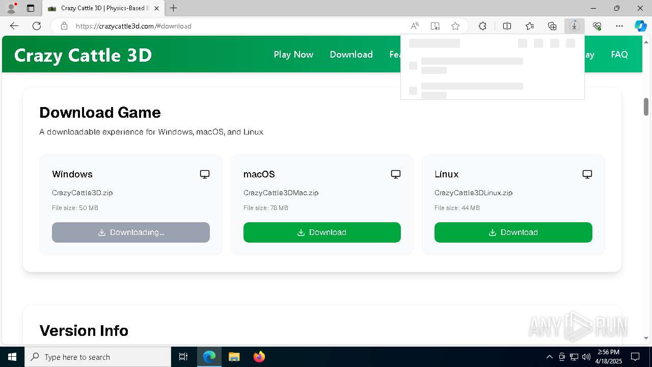Viewport: 652px width, 367px height.
Task: Select CrazyCattle3DLinux.zip file name text
Action: (x=474, y=193)
